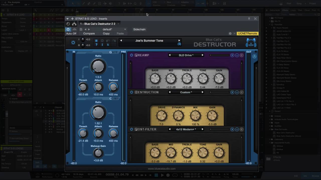
Task: Open Post-Filter section dropdown menu arrow icon
Action: [232, 129]
